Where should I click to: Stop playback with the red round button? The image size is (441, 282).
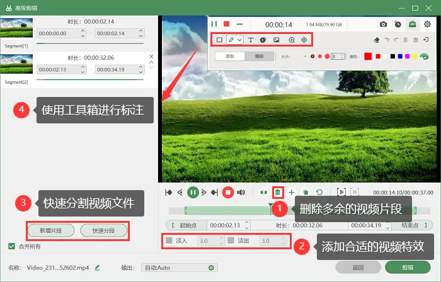point(228,193)
